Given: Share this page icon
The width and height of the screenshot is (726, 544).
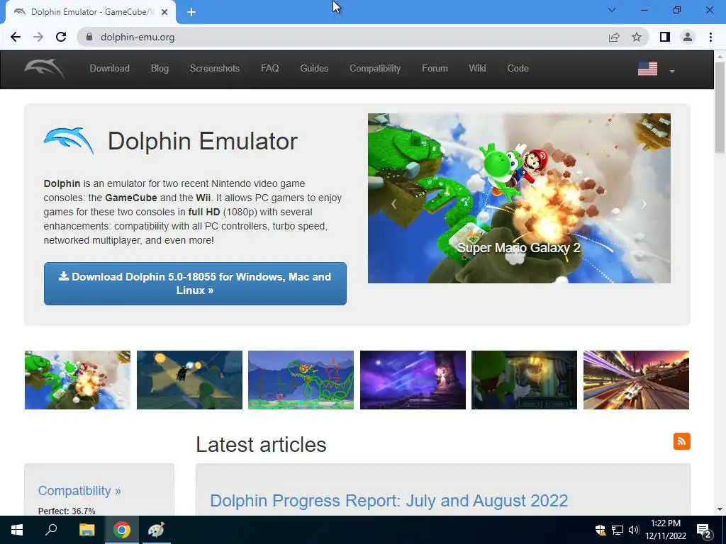Looking at the screenshot, I should (x=614, y=37).
